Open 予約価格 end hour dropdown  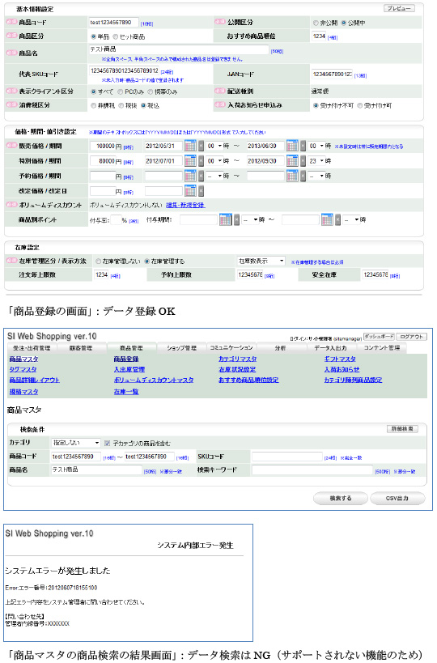(x=316, y=176)
